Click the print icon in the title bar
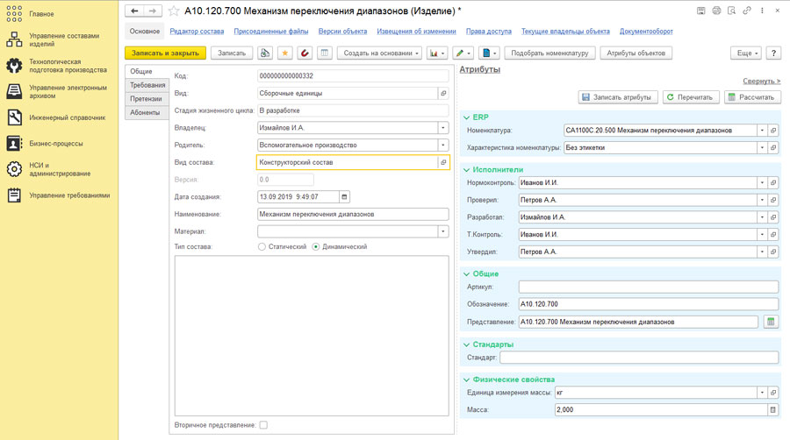 (716, 11)
